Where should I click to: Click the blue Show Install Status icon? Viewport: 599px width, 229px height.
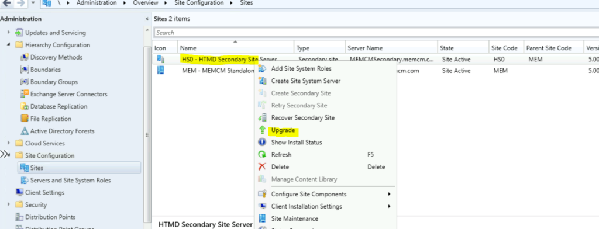262,143
